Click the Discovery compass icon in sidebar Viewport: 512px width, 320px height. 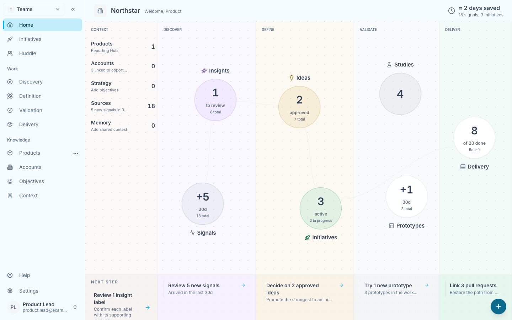point(10,82)
